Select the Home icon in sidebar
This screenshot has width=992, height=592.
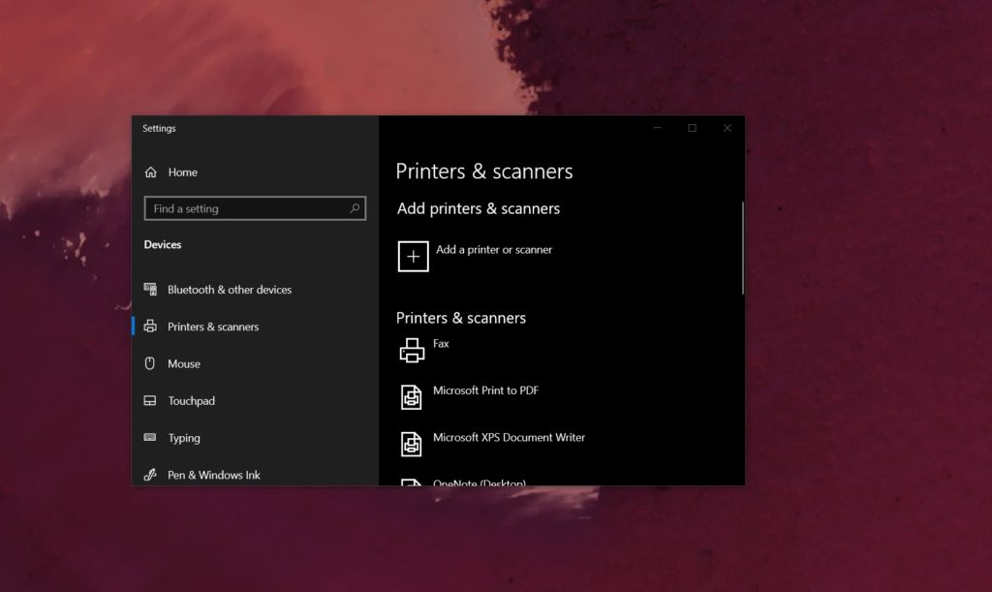point(151,171)
